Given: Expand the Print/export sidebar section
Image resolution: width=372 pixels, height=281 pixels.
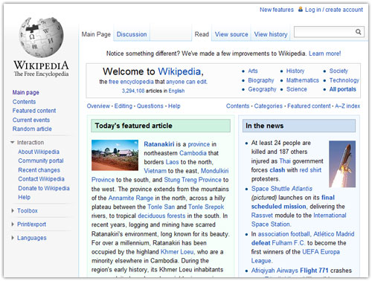Looking at the screenshot, I should pos(13,225).
